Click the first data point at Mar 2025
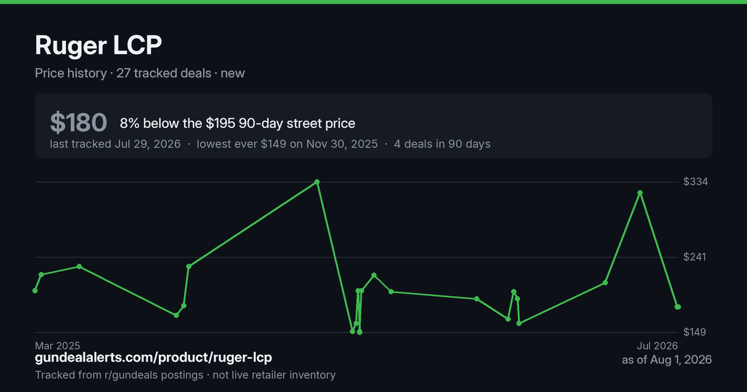Image resolution: width=747 pixels, height=392 pixels. (35, 291)
